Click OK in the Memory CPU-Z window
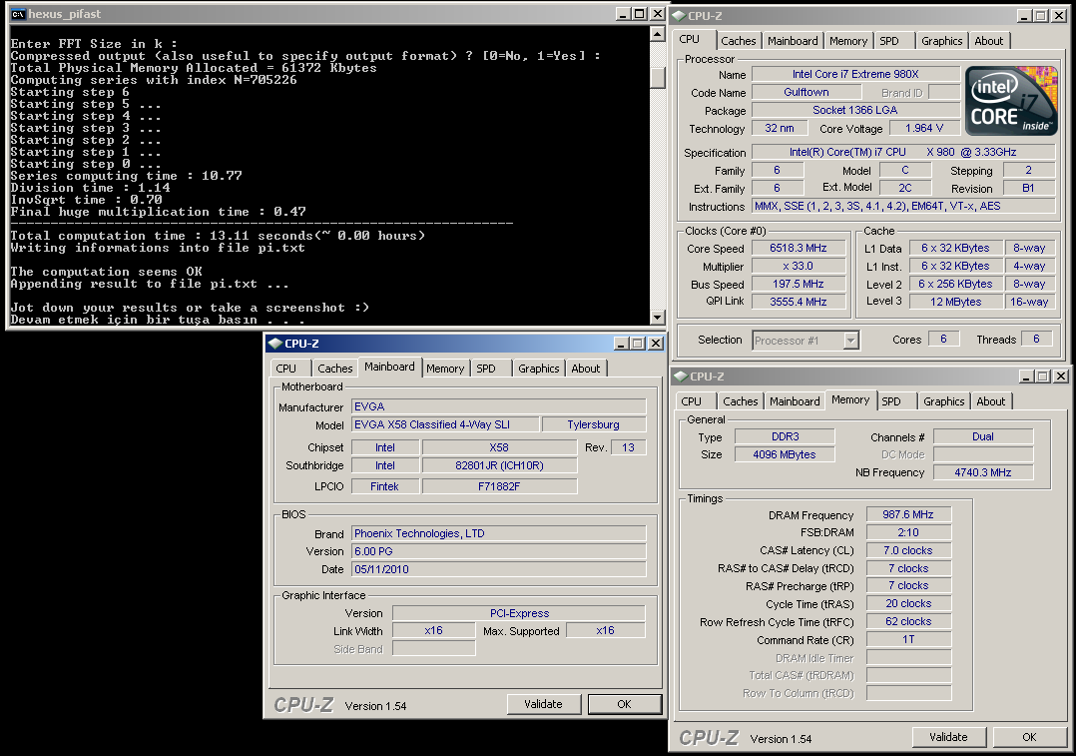This screenshot has height=756, width=1076. coord(1029,737)
